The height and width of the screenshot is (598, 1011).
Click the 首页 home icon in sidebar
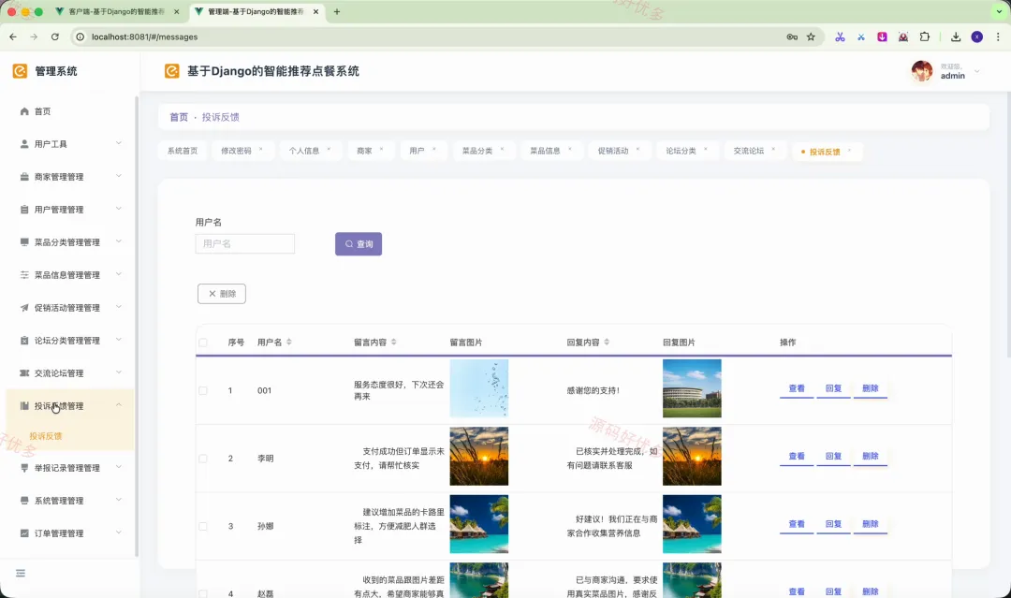[24, 111]
